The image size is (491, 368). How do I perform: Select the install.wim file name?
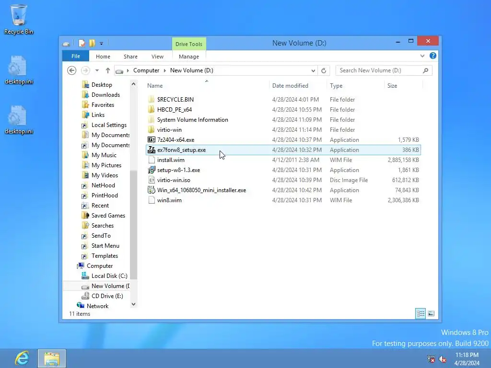(x=171, y=160)
